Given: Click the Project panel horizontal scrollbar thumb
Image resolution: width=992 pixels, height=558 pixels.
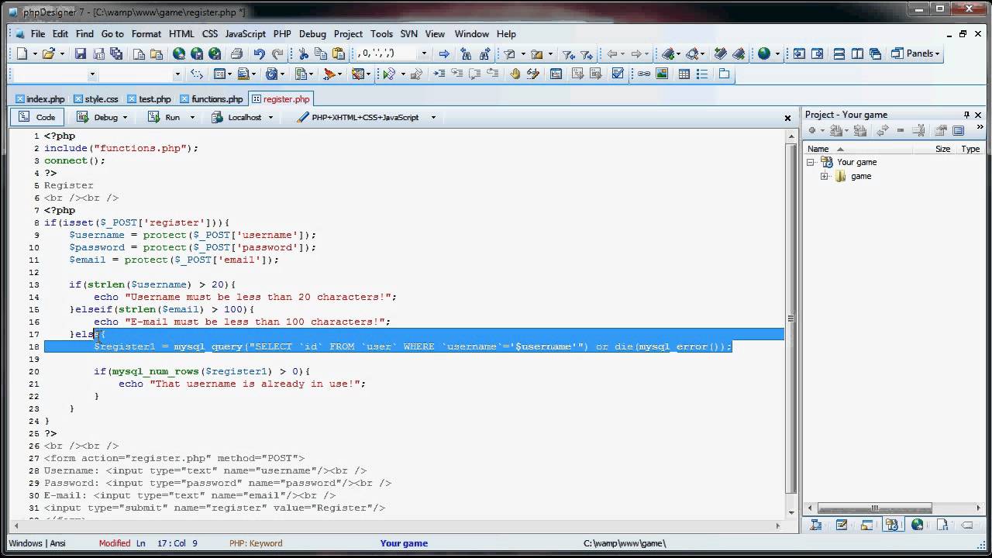Looking at the screenshot, I should [874, 509].
